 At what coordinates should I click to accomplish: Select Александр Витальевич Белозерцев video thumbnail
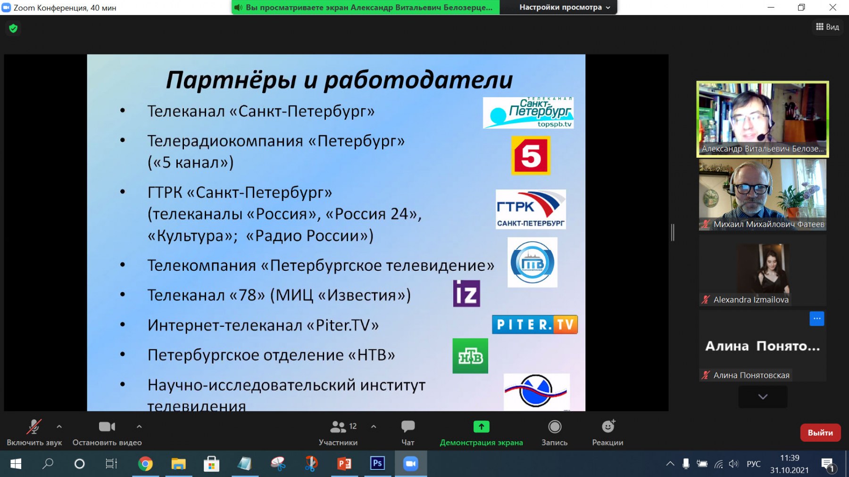pyautogui.click(x=763, y=119)
